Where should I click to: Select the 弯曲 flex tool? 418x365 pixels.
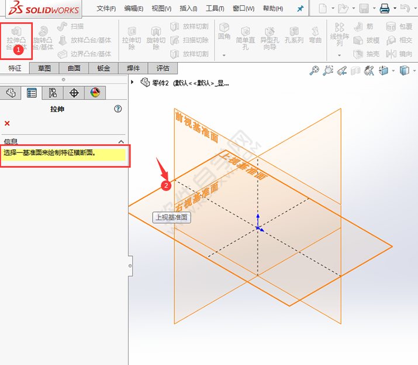click(x=315, y=35)
